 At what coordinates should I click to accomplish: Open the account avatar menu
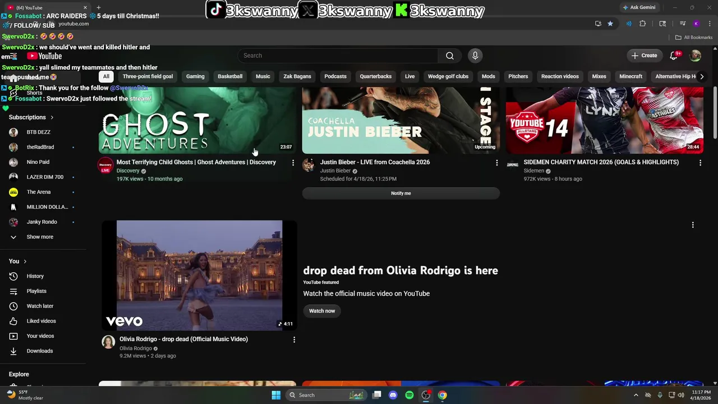pos(696,56)
